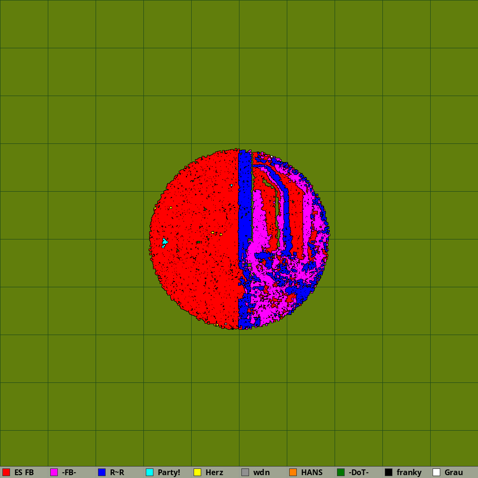The image size is (478, 478).
Task: Select the 'ES FB' legend label
Action: coord(24,473)
